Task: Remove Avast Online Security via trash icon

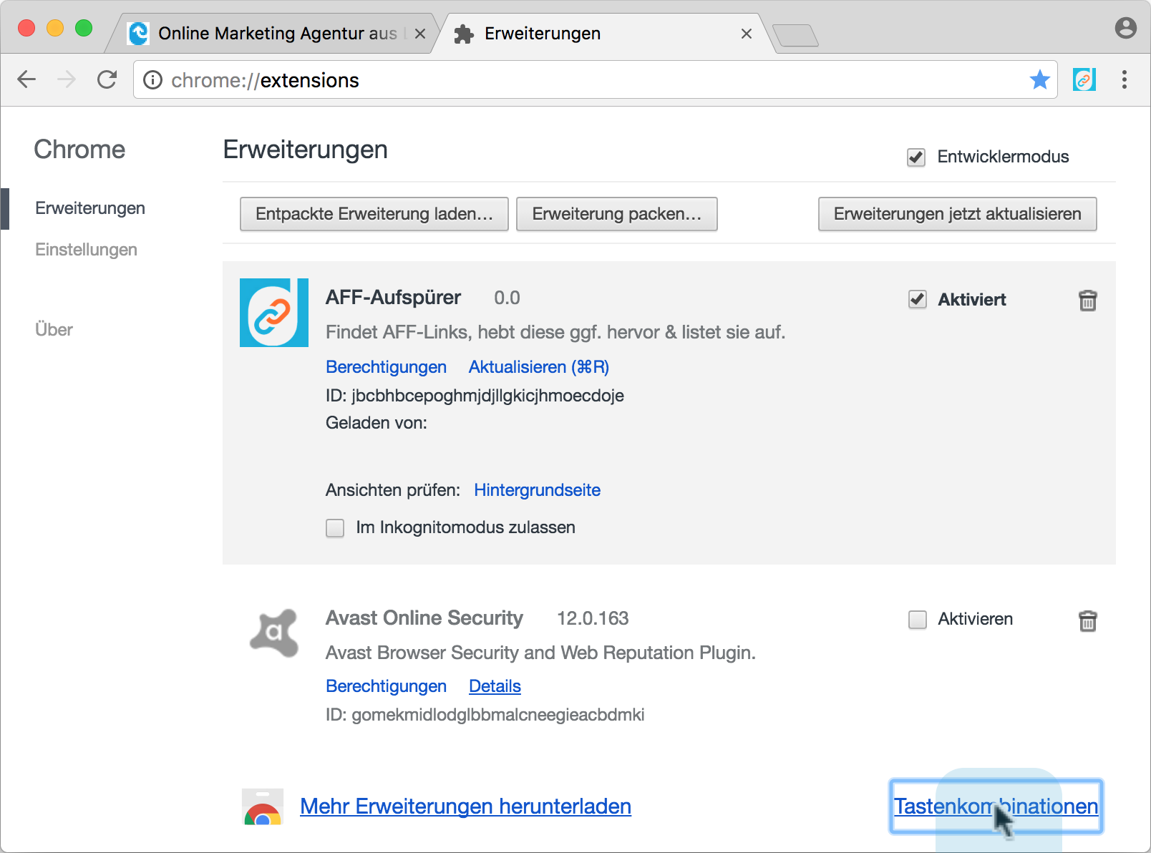Action: (x=1087, y=620)
